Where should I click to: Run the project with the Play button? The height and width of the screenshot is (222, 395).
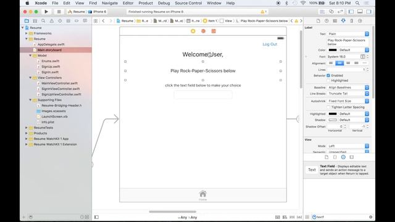[x=46, y=12]
